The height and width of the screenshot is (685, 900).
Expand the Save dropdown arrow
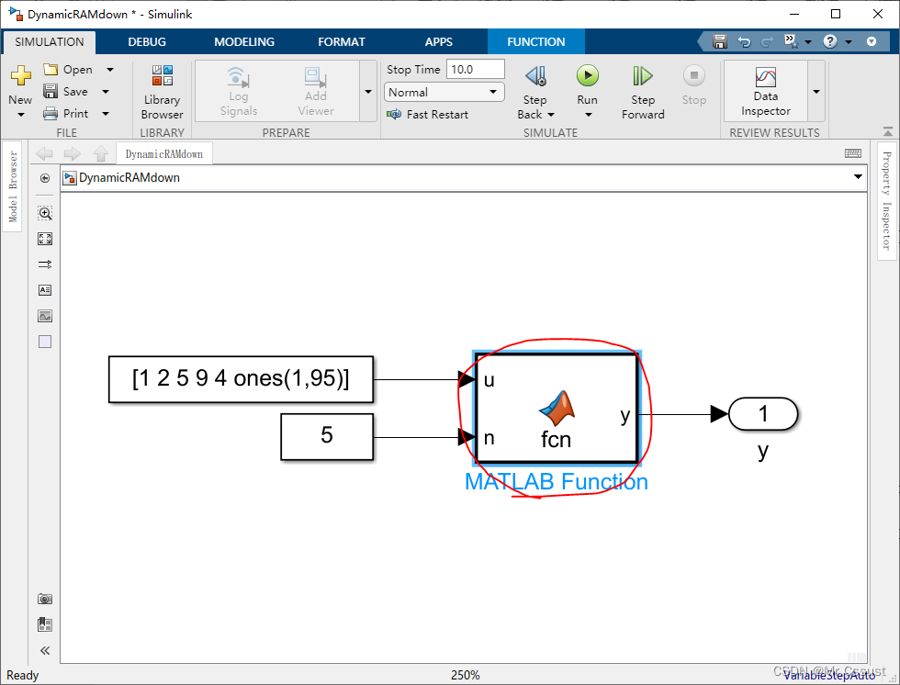[x=106, y=91]
